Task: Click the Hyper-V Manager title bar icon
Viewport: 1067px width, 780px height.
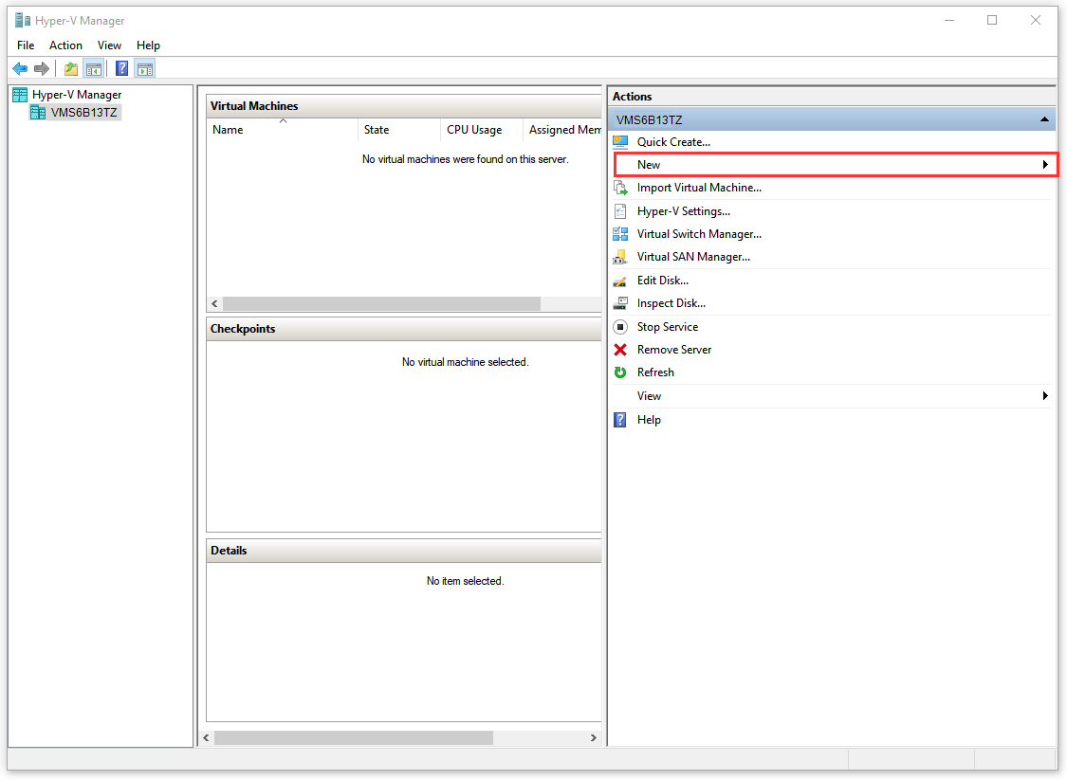Action: 23,21
